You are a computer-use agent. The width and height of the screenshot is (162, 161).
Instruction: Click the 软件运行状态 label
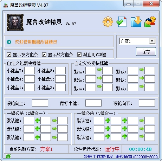tap(88, 149)
